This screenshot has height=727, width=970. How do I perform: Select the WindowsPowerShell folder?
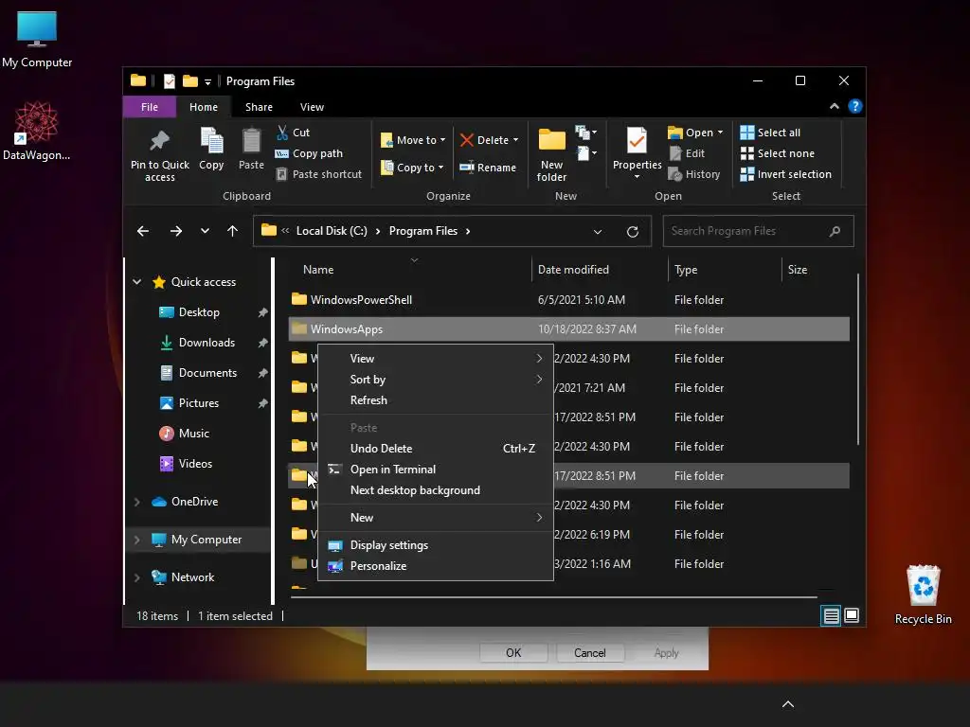(x=568, y=300)
